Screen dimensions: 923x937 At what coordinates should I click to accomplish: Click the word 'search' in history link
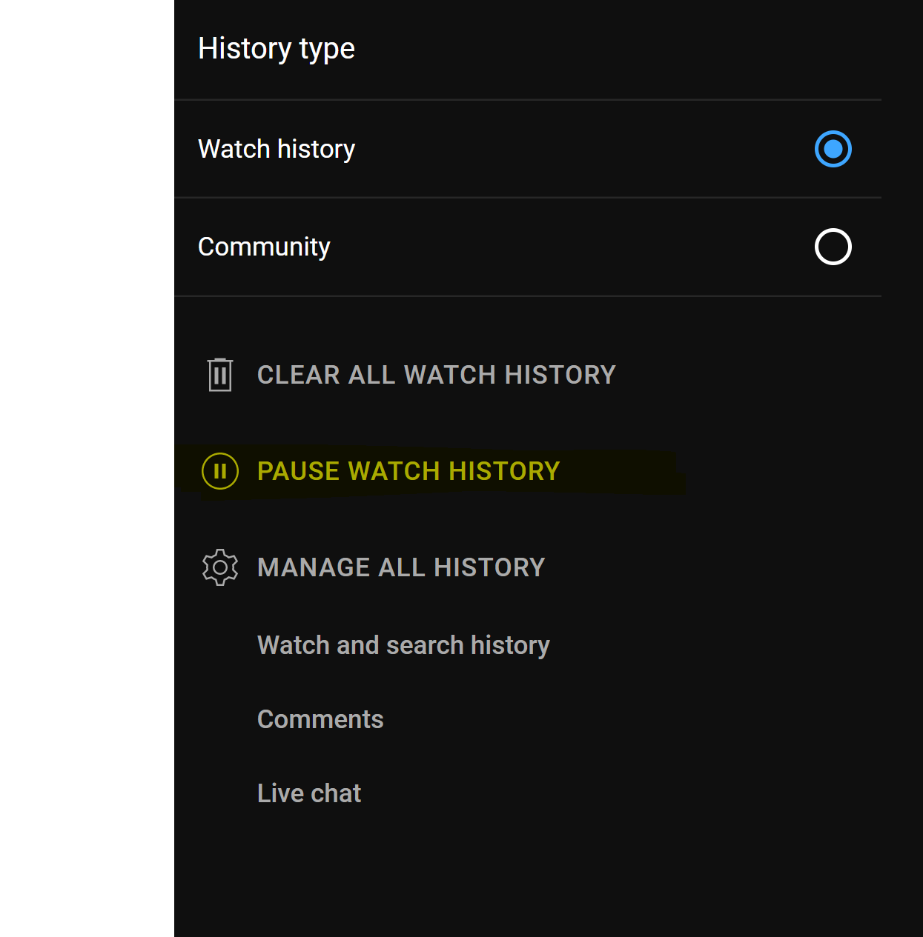click(425, 645)
